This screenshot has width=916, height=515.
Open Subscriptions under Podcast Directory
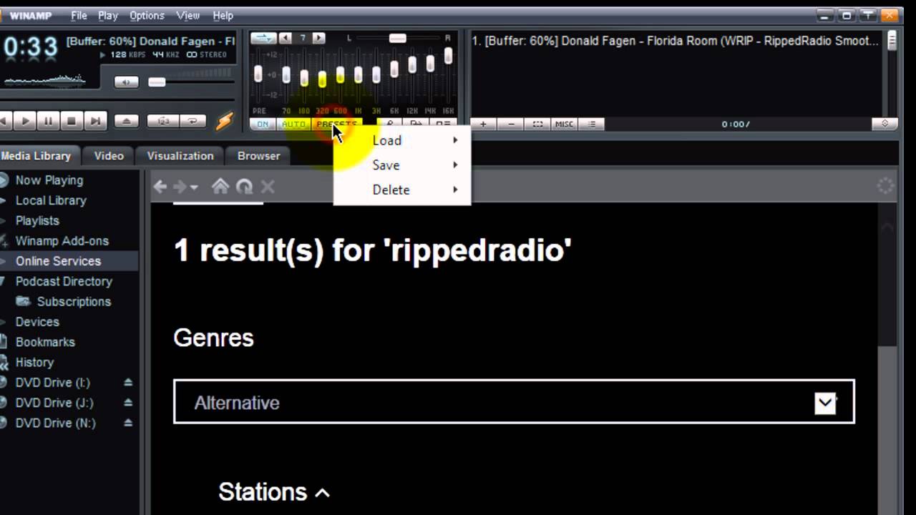pos(74,302)
